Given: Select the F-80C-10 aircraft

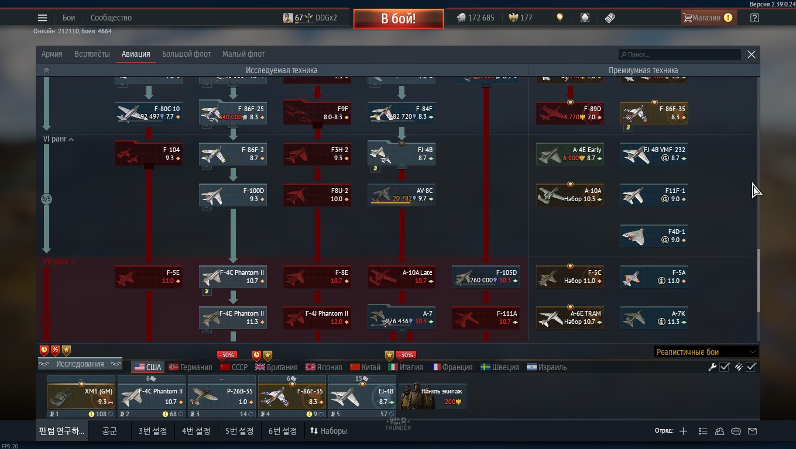Looking at the screenshot, I should 149,112.
